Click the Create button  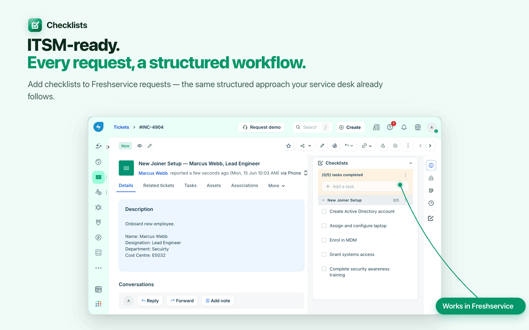tap(350, 127)
